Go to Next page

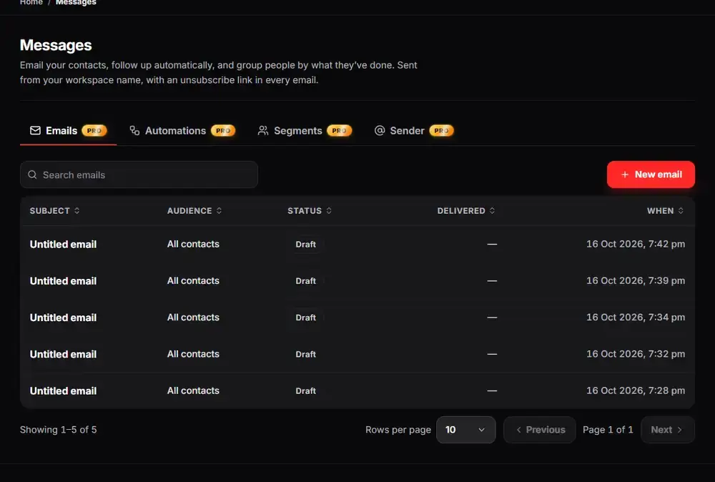668,430
